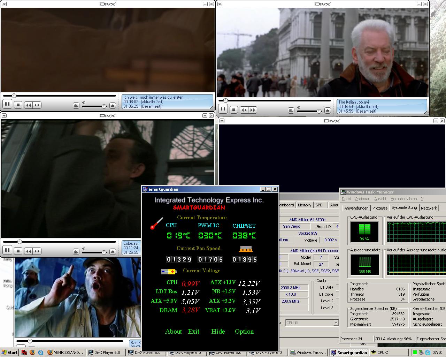The height and width of the screenshot is (357, 446).
Task: Open the Herunterfahren menu in Task Manager
Action: 403,199
